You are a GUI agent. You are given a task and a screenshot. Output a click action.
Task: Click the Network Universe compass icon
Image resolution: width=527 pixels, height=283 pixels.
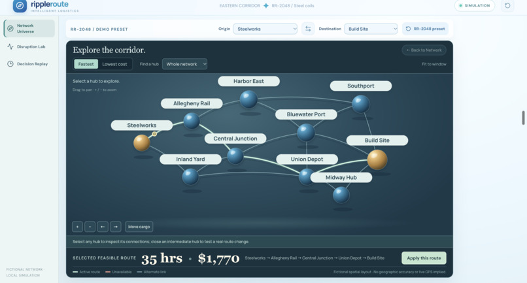click(x=10, y=29)
